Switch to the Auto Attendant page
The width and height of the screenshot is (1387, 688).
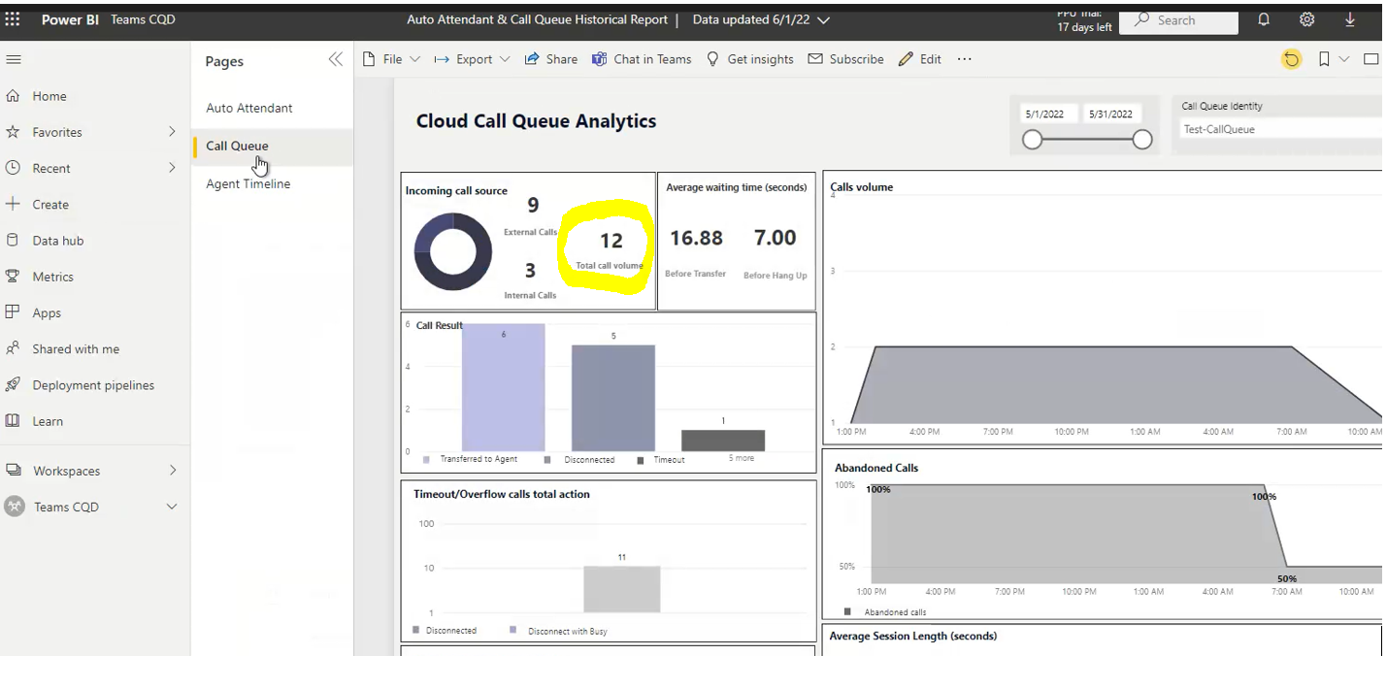249,108
